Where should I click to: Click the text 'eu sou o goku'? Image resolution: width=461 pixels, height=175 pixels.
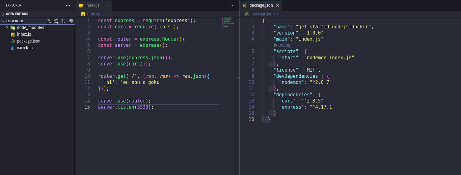[141, 82]
